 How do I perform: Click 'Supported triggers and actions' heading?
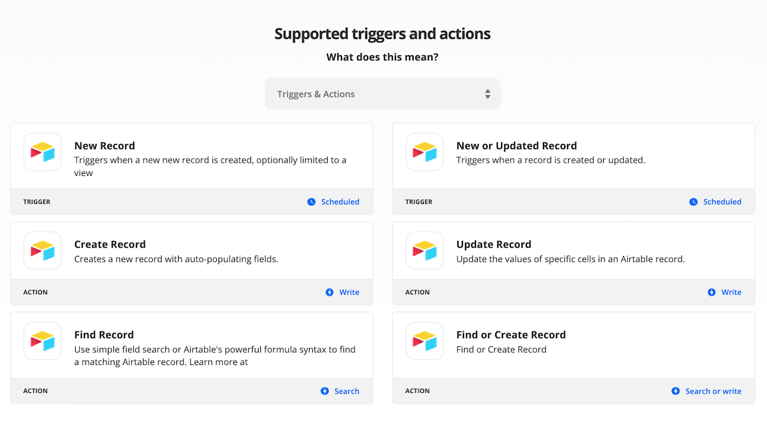[382, 34]
